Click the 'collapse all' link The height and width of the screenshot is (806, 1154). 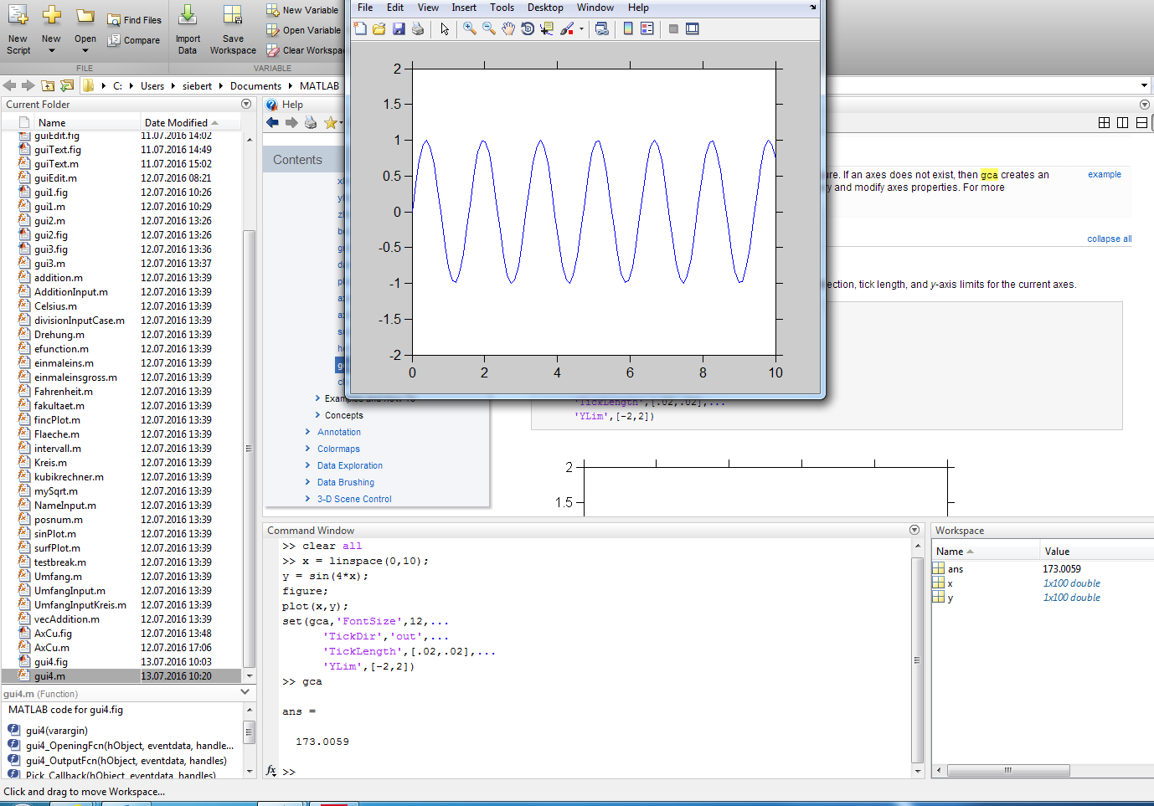[1109, 239]
